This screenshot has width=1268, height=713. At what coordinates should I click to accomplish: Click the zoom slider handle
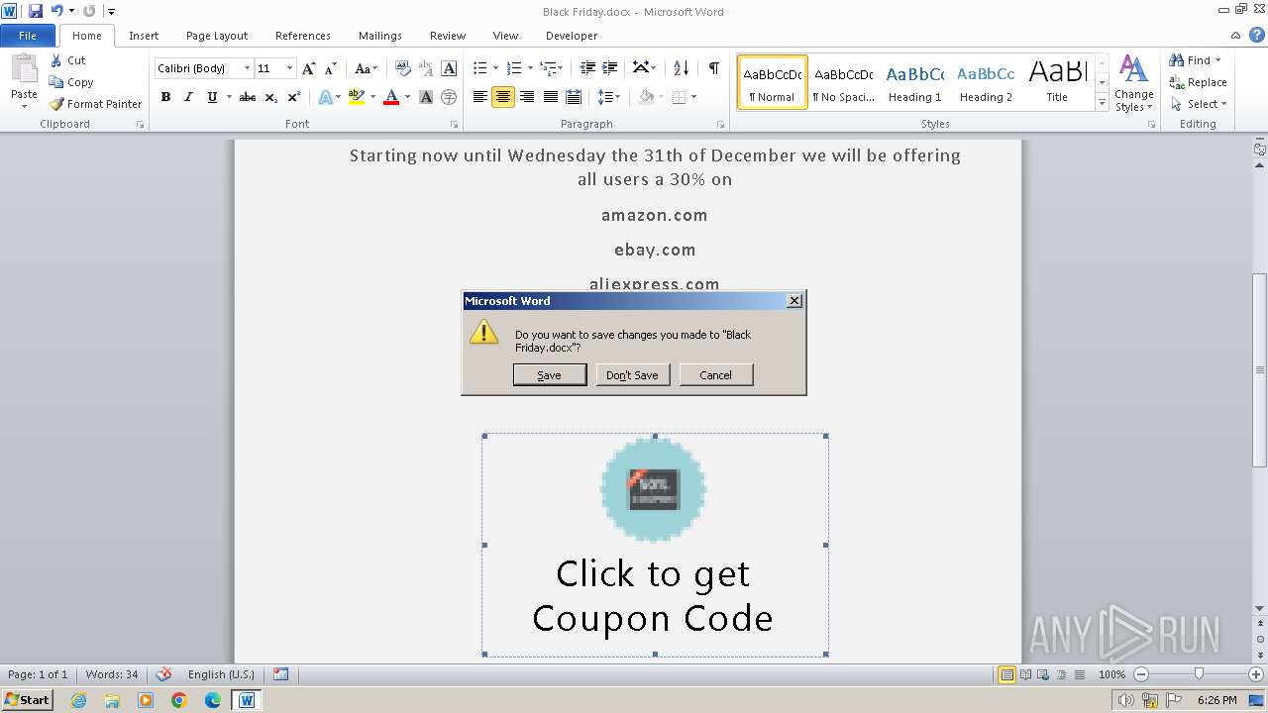pyautogui.click(x=1199, y=674)
